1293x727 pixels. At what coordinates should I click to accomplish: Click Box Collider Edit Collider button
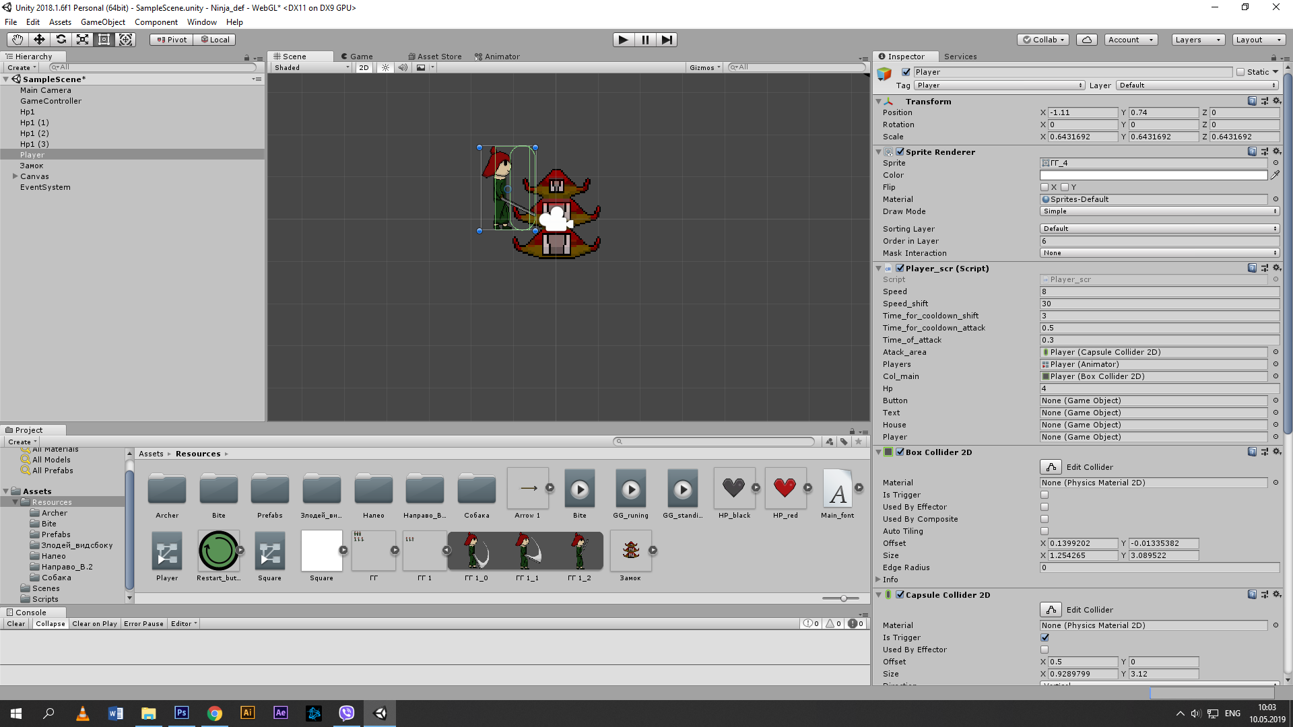tap(1051, 467)
